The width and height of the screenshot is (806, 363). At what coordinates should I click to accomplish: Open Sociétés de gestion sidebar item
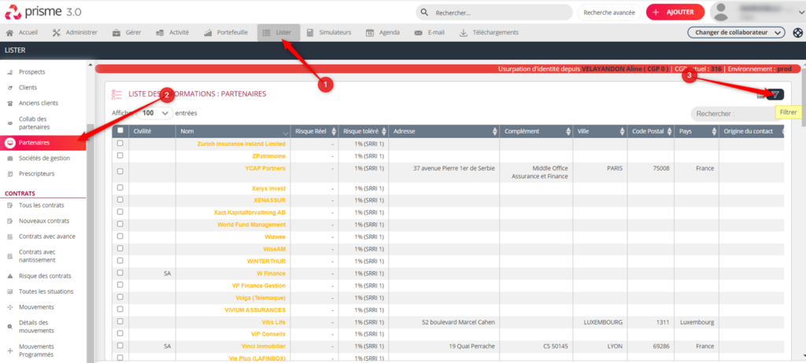click(44, 158)
